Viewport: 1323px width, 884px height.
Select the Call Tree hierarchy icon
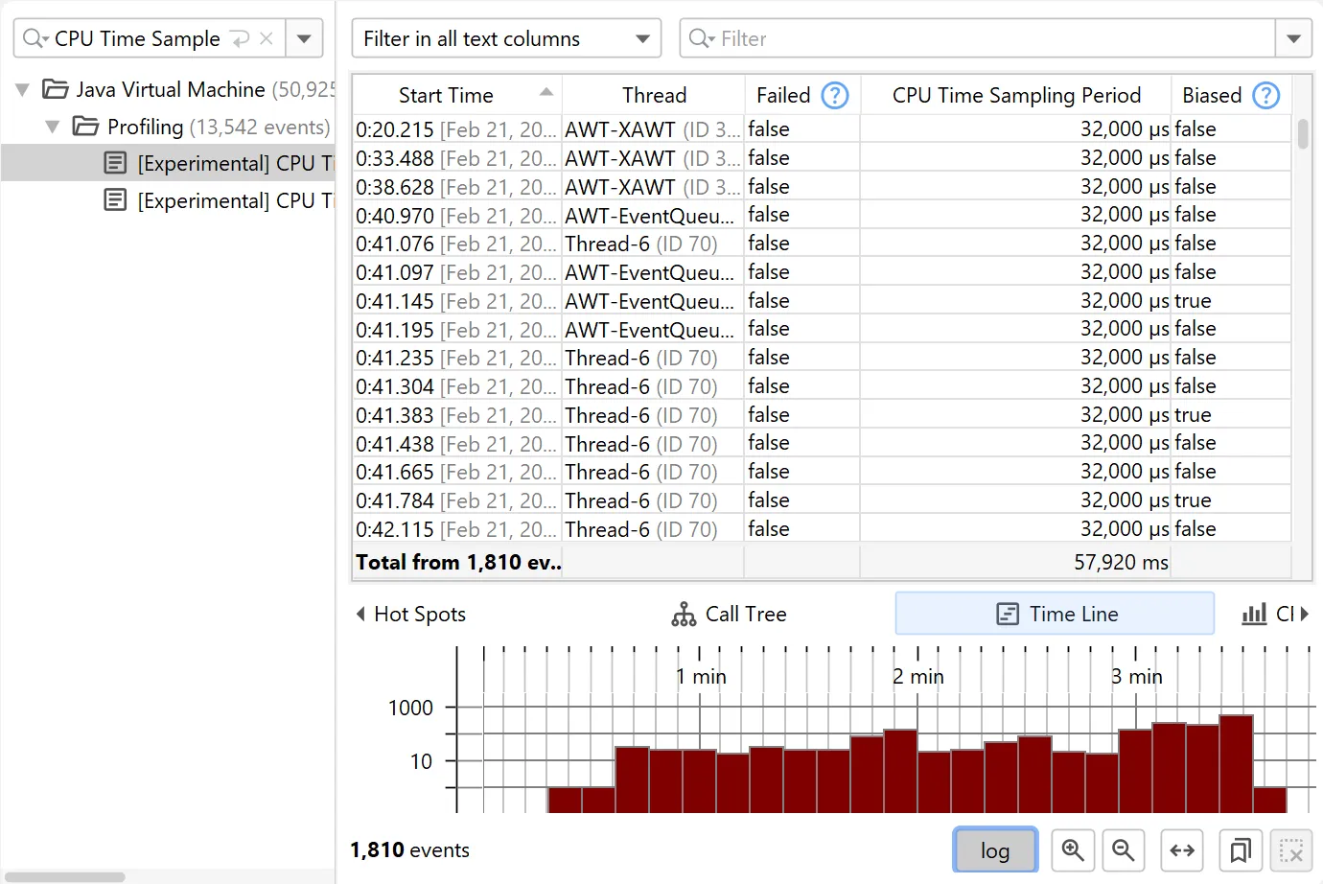[684, 614]
